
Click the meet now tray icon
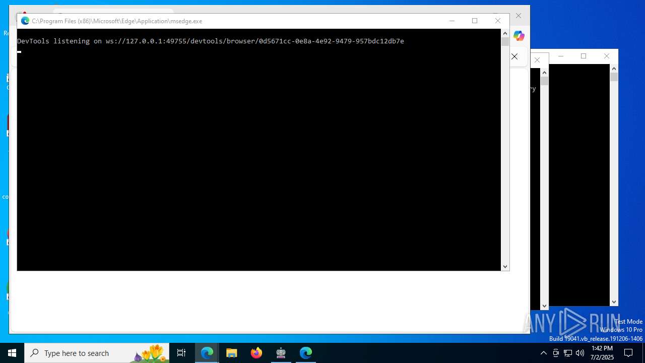pos(556,353)
